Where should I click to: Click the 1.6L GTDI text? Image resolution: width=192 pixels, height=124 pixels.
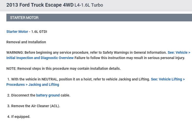pyautogui.click(x=39, y=32)
